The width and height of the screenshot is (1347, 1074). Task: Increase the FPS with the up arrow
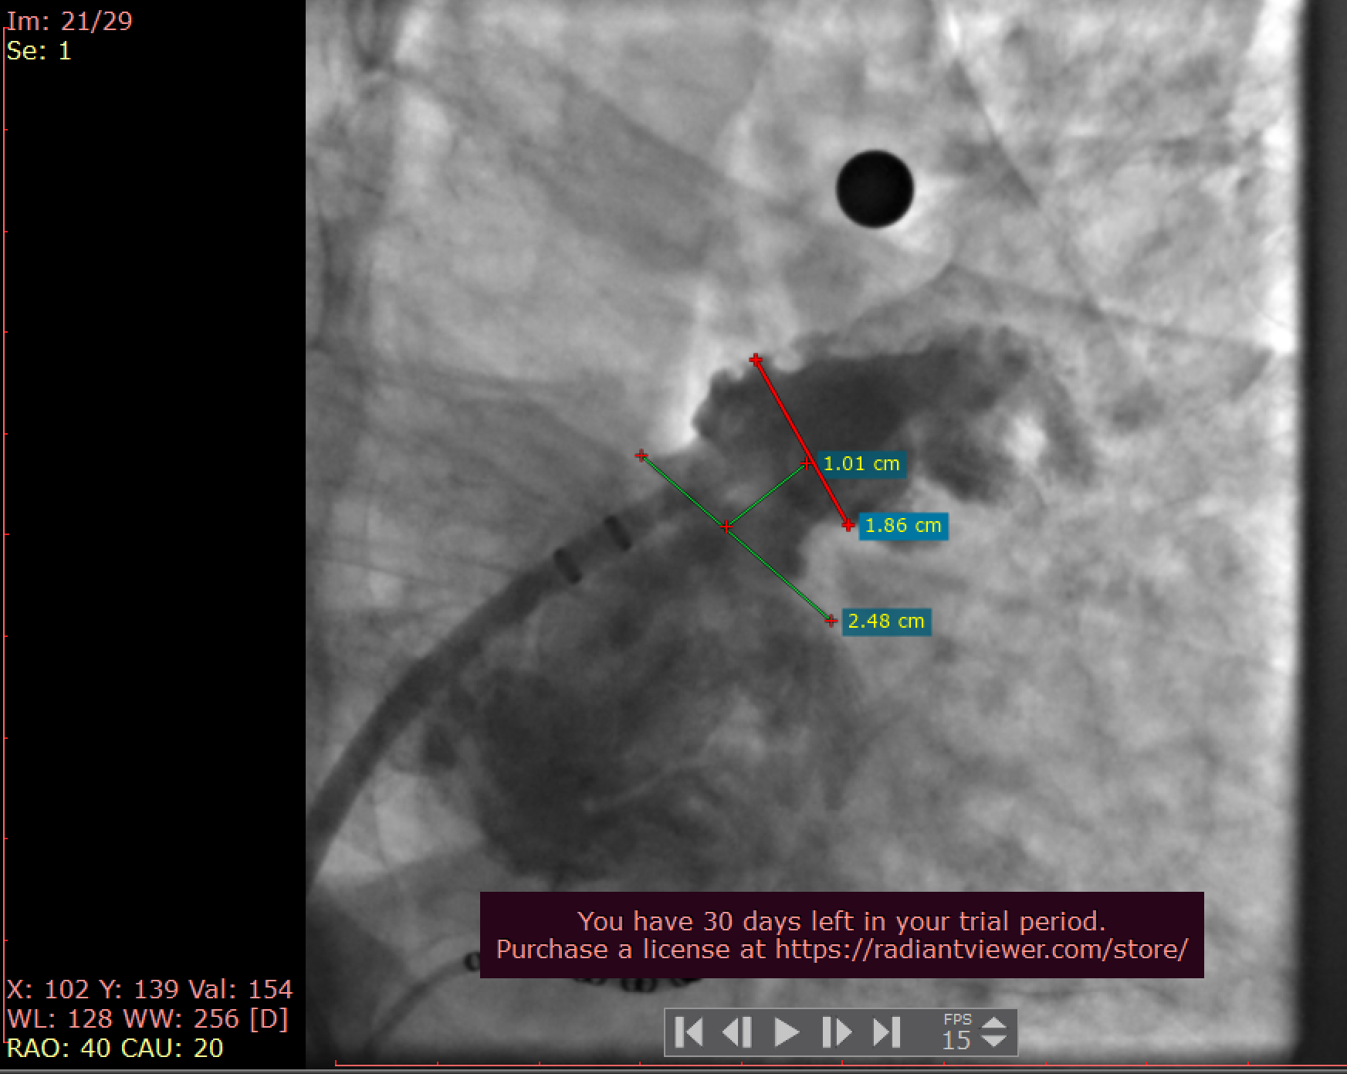[994, 1023]
